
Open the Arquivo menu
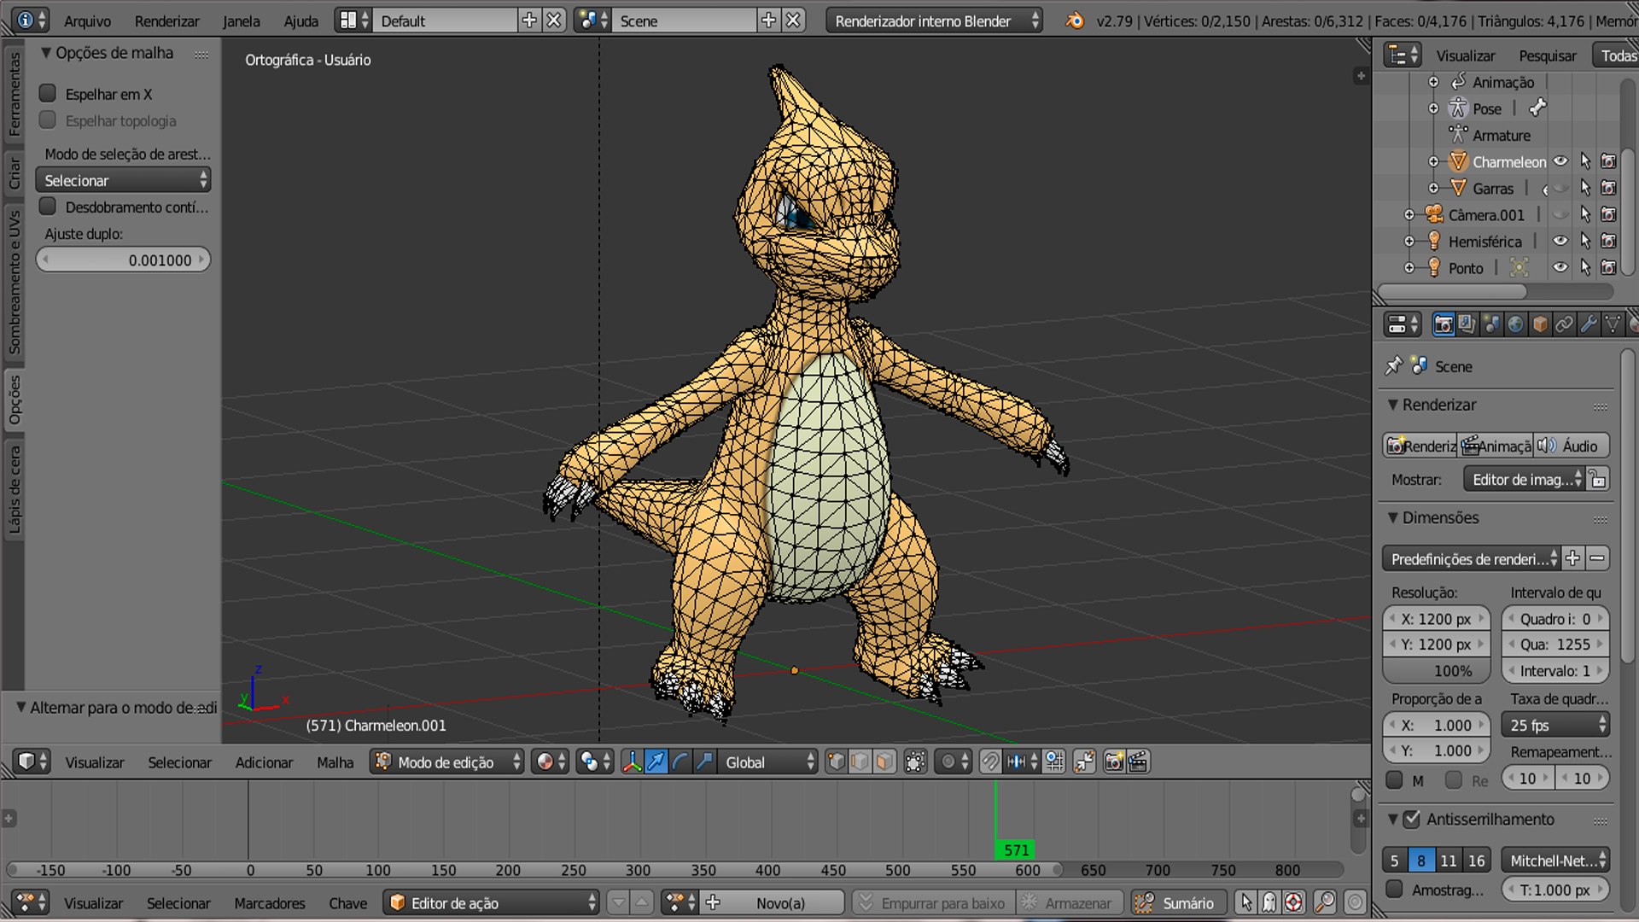tap(87, 20)
